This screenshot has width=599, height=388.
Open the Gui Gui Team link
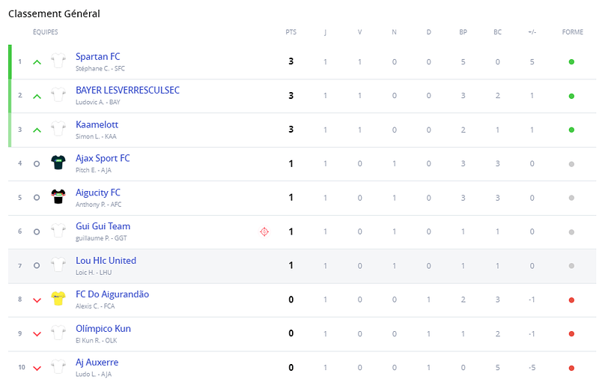click(x=103, y=226)
